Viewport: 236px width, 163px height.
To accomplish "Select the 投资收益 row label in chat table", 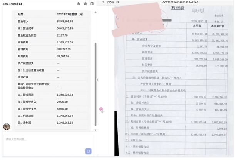I will (23, 77).
